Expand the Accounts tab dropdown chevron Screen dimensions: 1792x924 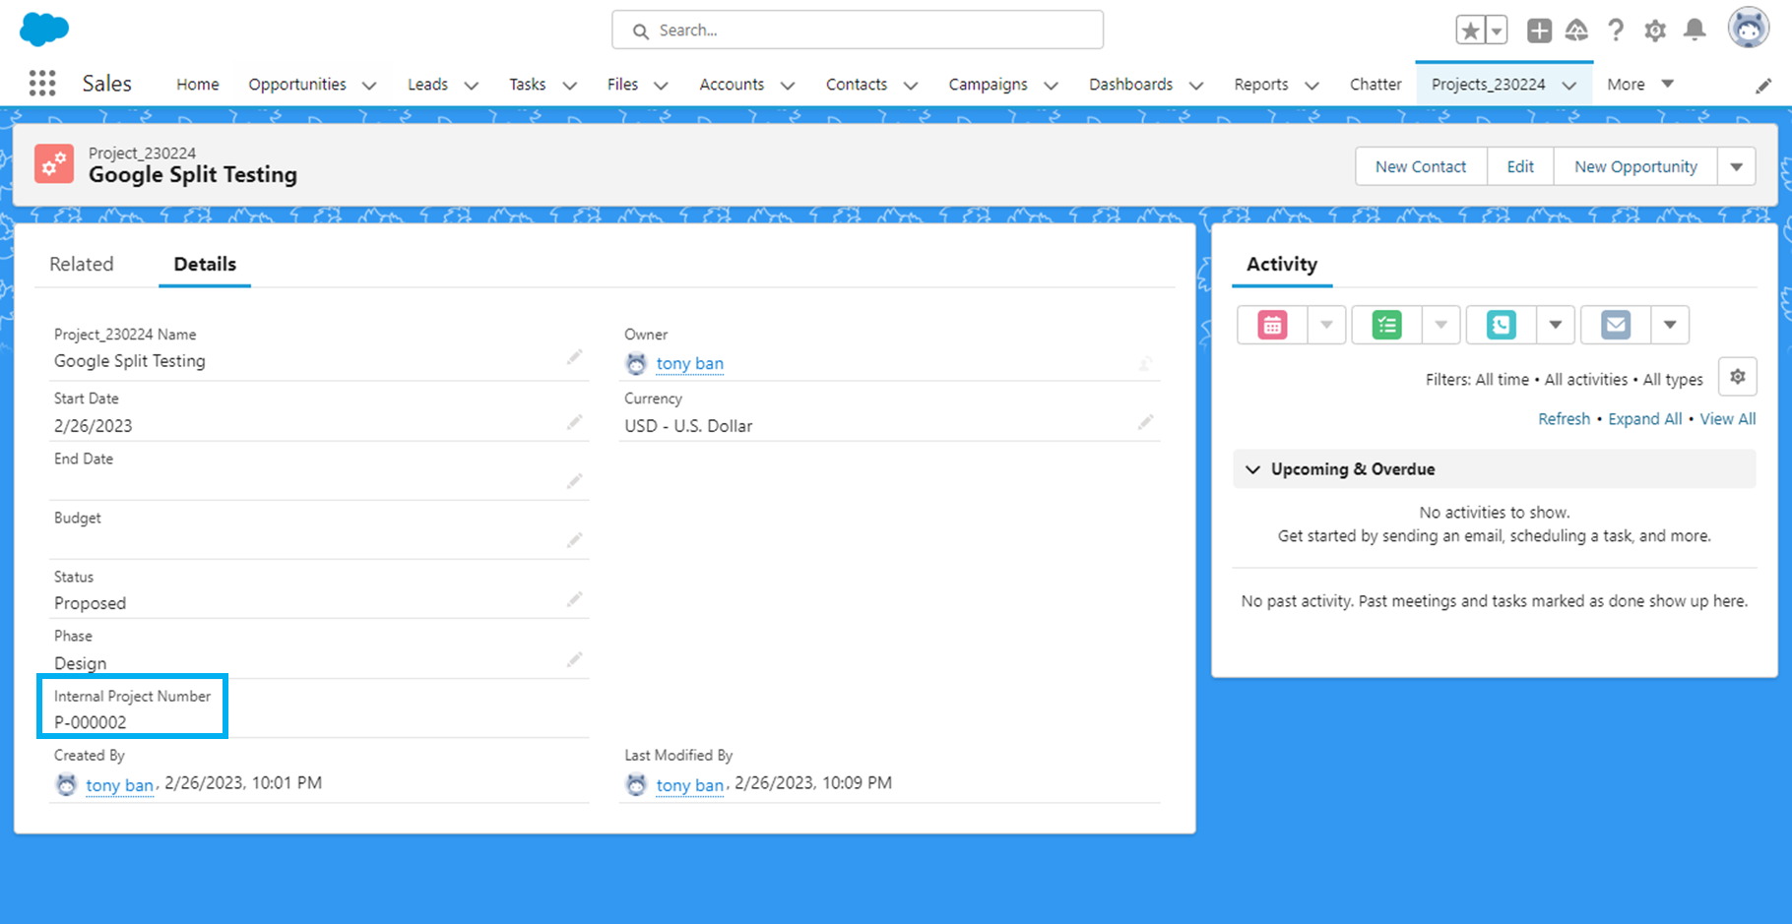click(788, 86)
